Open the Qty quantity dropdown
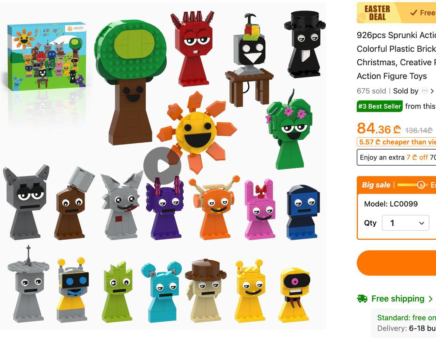436x338 pixels. (405, 223)
